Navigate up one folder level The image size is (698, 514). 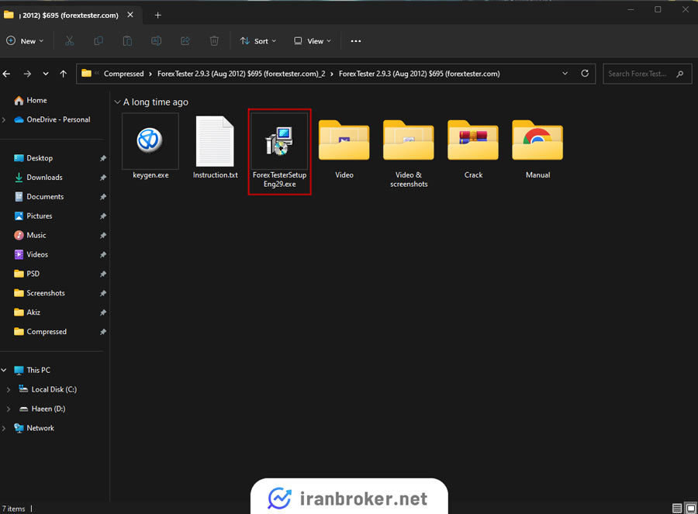tap(64, 74)
